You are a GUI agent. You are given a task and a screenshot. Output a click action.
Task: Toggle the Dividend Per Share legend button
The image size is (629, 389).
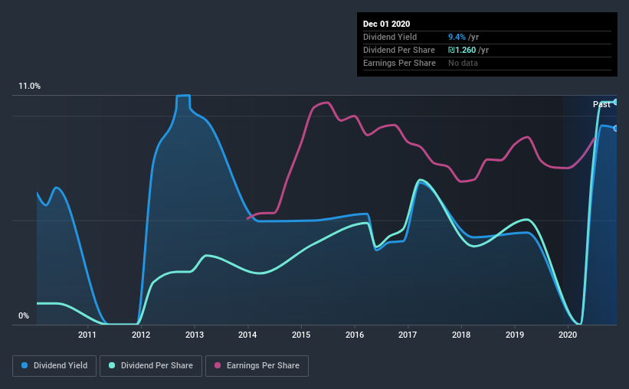coord(151,366)
